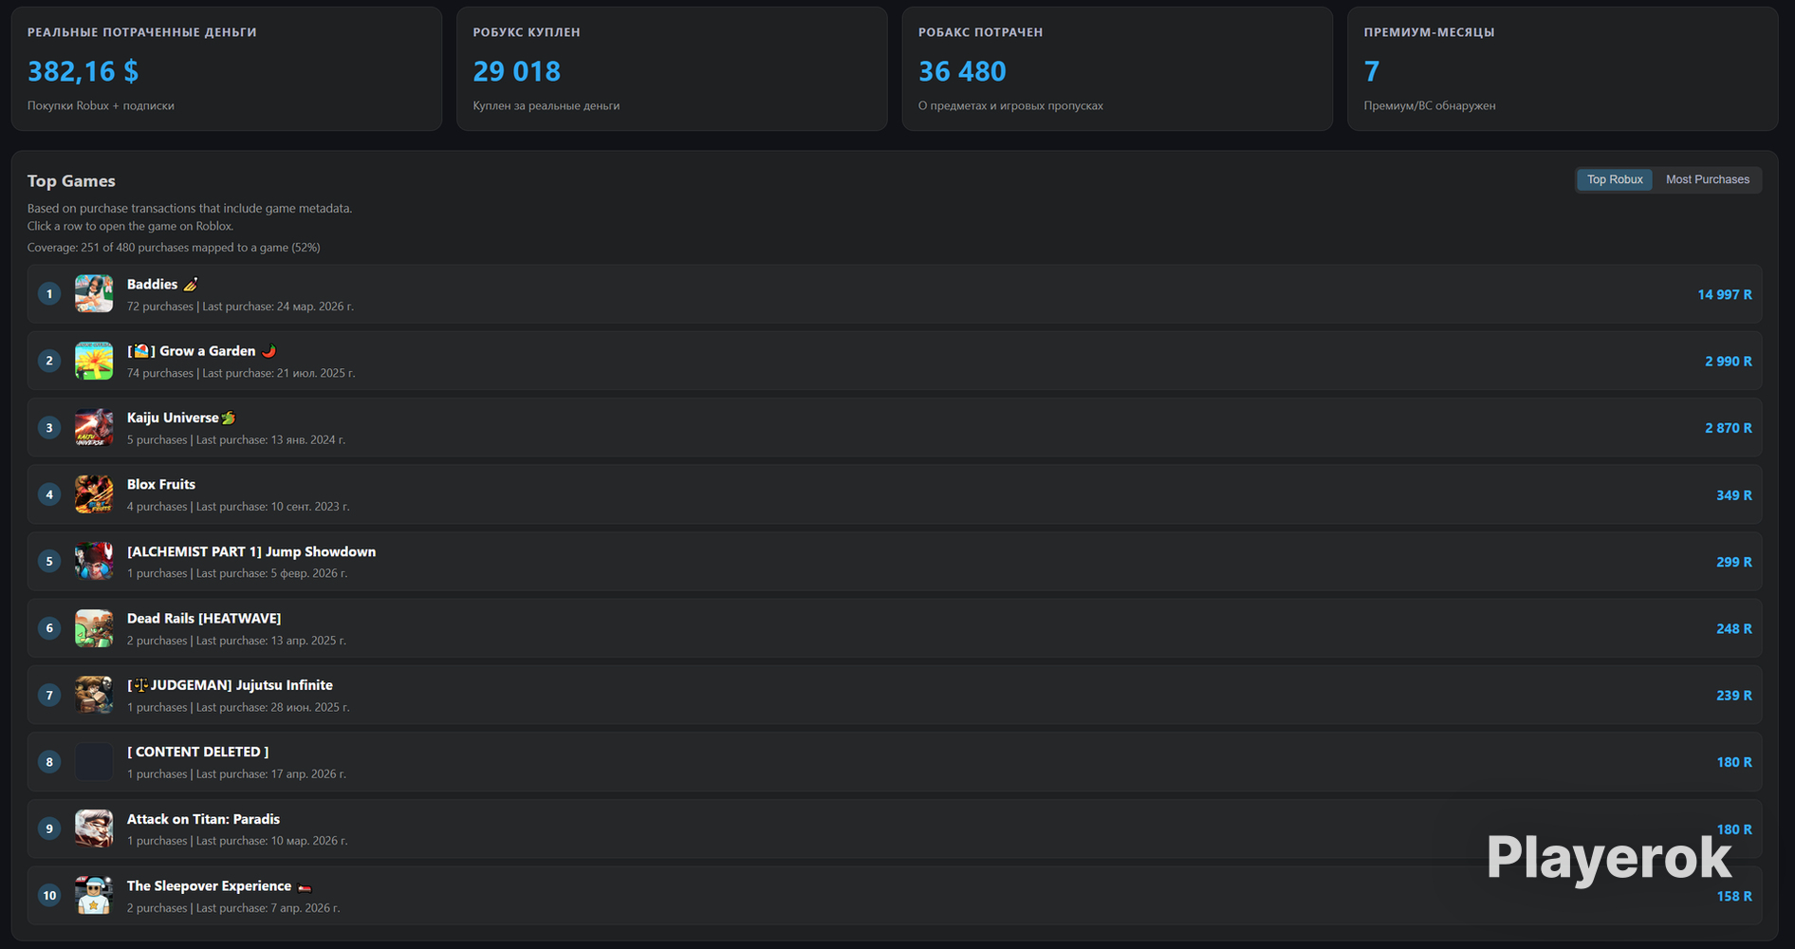Viewport: 1795px width, 949px height.
Task: Open the Blox Fruits game thumbnail
Action: click(x=94, y=494)
